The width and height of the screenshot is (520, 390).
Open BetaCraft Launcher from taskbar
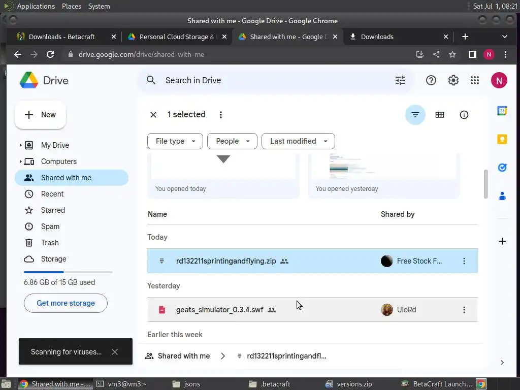(437, 384)
